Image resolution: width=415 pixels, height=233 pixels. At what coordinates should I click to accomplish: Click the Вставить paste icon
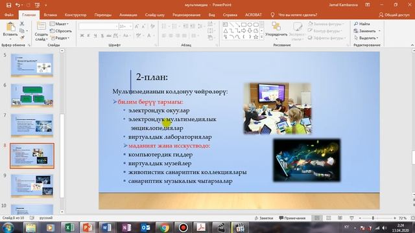(10, 27)
